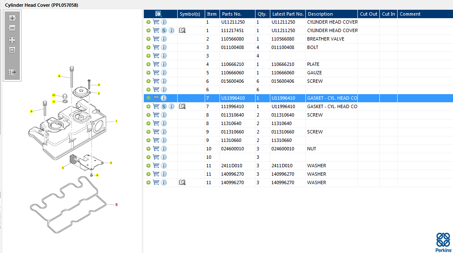Add SCREW 011310640 to cart
This screenshot has width=453, height=253.
pos(156,115)
